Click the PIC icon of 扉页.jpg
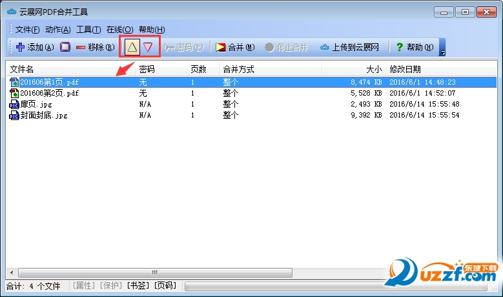The image size is (503, 297). (14, 104)
